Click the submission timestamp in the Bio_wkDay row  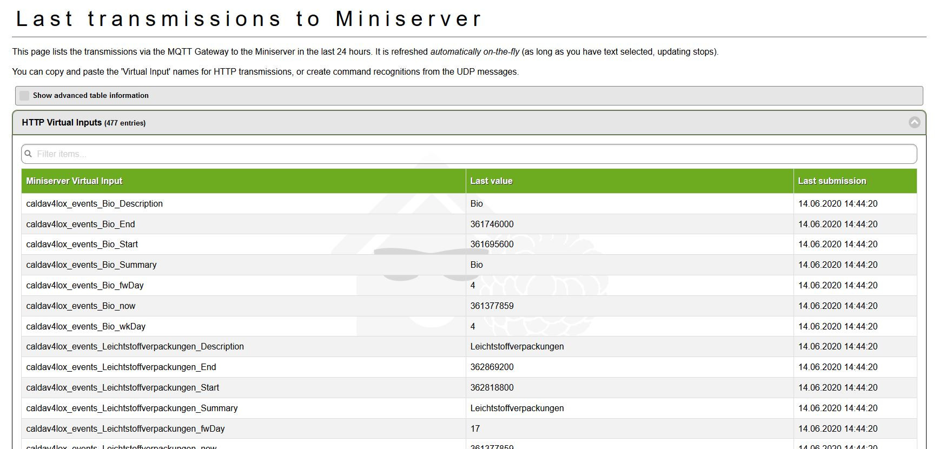coord(838,327)
